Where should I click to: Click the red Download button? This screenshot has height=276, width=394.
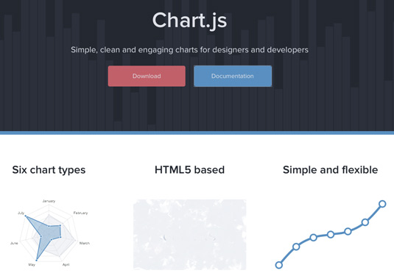click(x=147, y=76)
